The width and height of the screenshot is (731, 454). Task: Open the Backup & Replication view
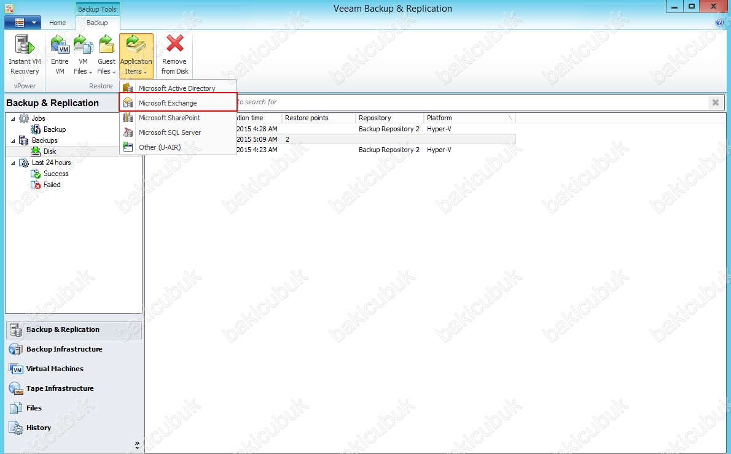coord(74,329)
